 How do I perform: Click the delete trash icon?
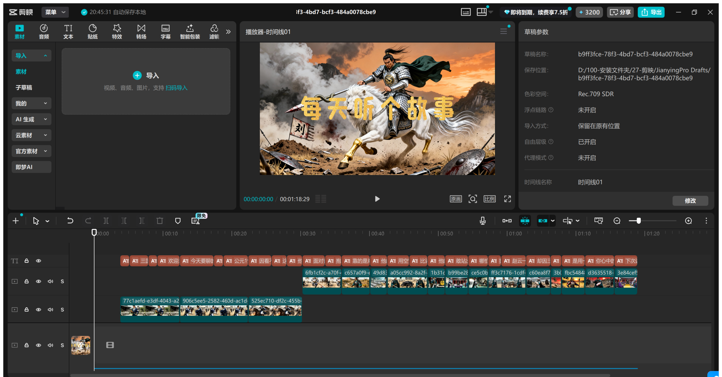(160, 221)
